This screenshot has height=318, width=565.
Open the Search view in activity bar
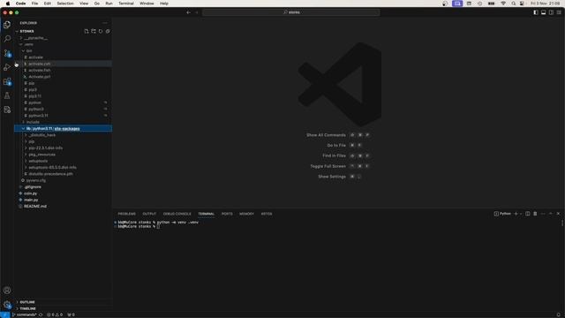coord(7,39)
